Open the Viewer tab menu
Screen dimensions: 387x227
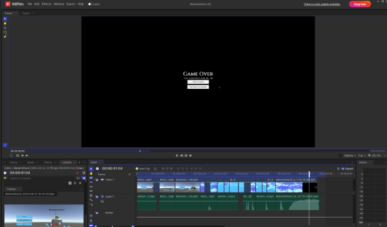click(x=16, y=13)
